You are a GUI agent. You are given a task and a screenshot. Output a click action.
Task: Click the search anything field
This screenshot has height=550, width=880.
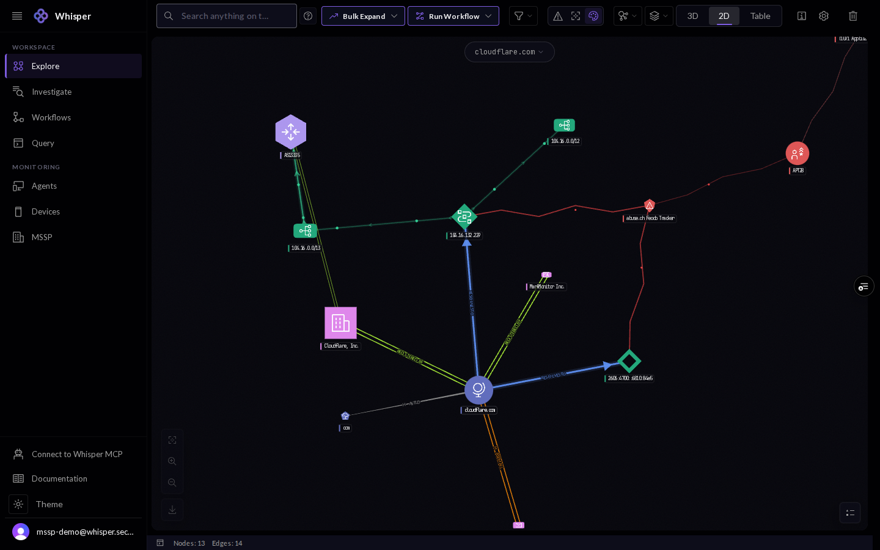click(x=227, y=16)
